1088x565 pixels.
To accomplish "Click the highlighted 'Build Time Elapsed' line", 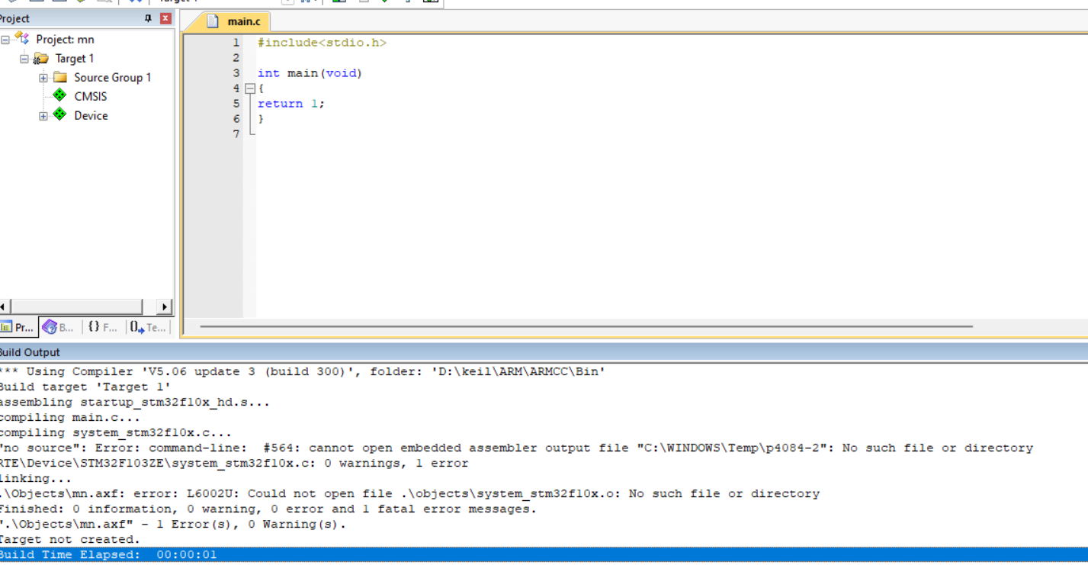I will pyautogui.click(x=544, y=555).
